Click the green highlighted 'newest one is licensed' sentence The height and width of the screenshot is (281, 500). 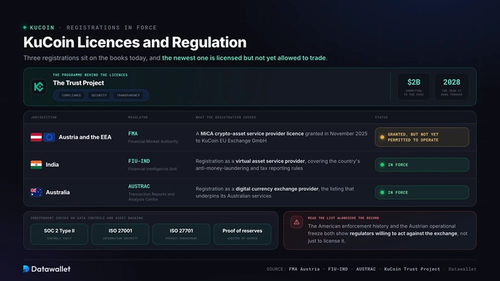click(x=245, y=58)
